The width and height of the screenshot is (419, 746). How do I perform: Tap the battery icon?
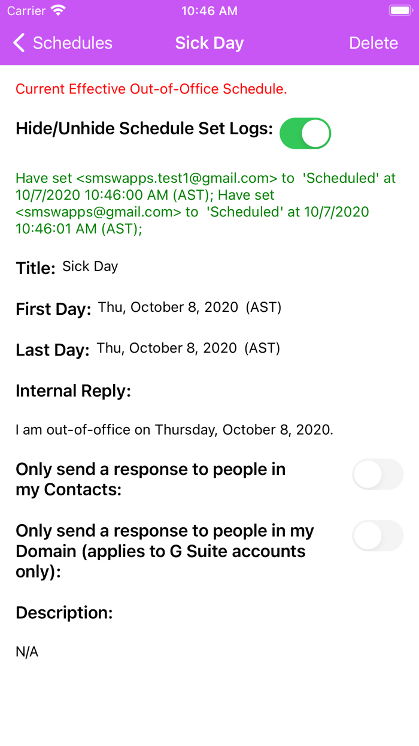coord(400,10)
